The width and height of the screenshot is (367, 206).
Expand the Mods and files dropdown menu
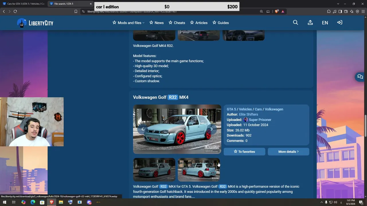(128, 23)
